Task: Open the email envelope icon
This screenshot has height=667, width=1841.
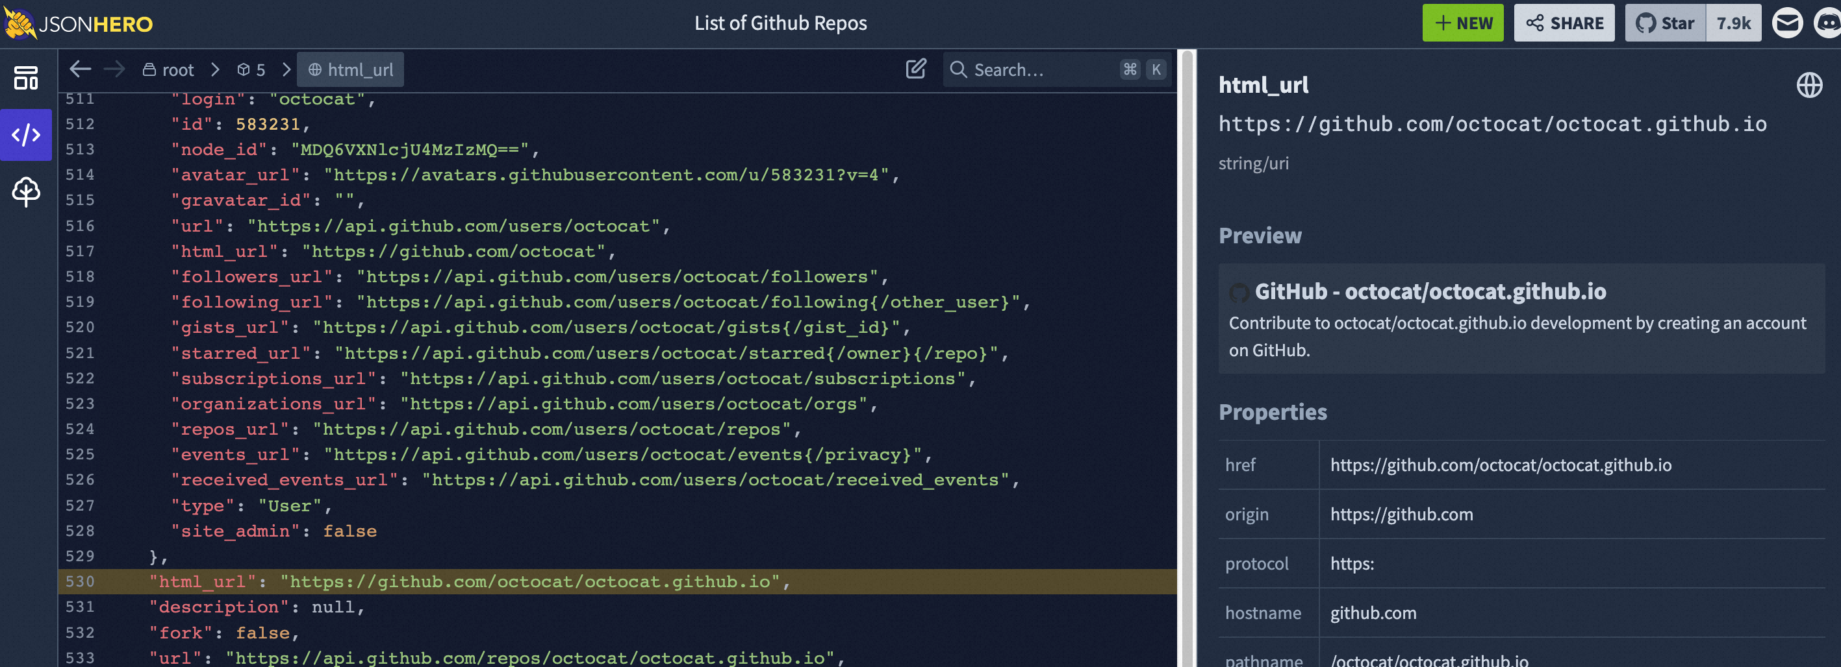Action: tap(1786, 23)
